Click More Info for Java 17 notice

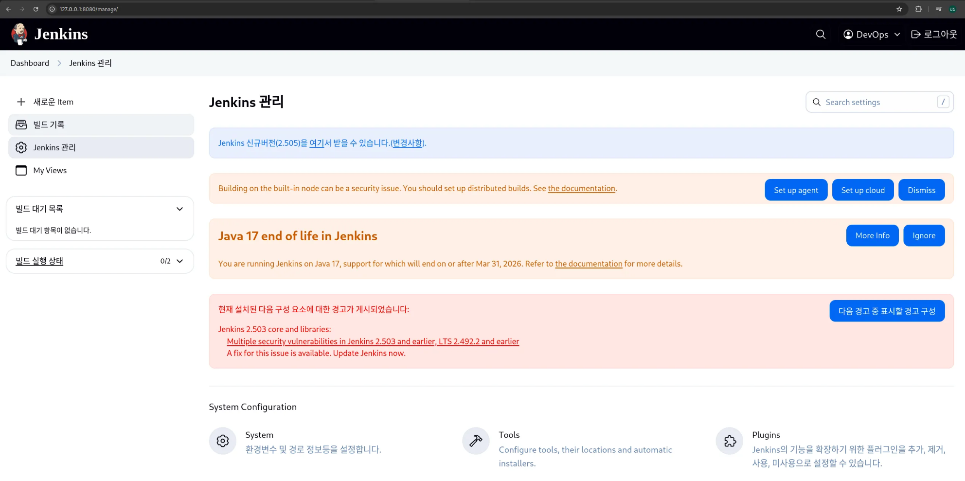(872, 235)
